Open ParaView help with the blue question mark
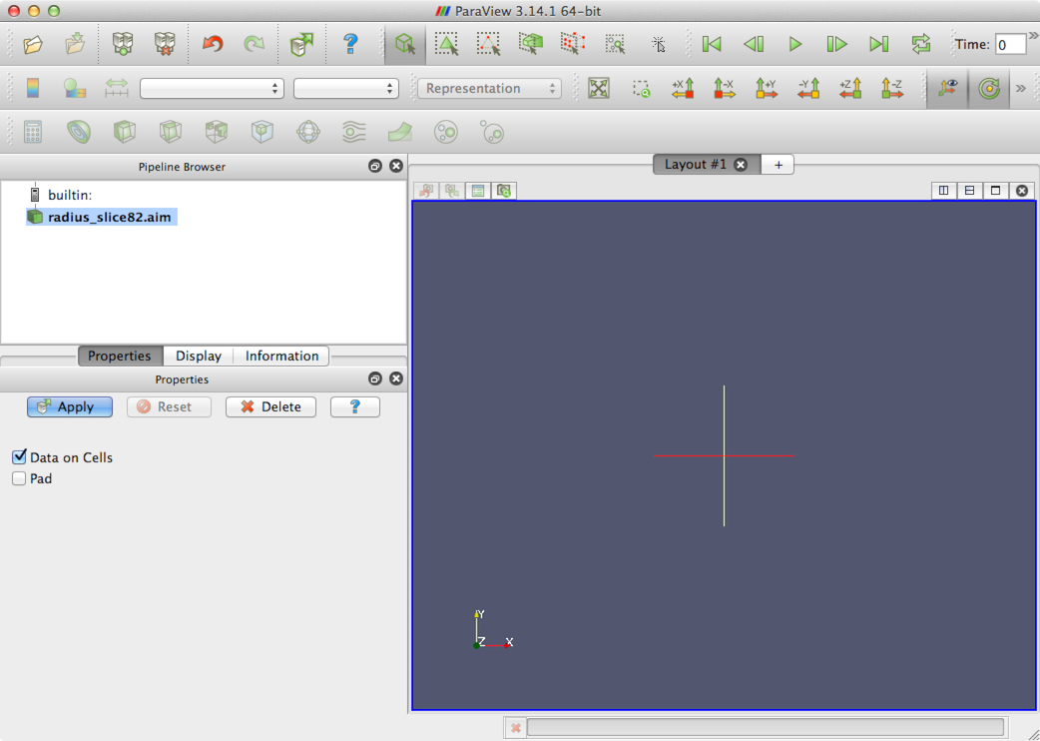Viewport: 1040px width, 741px height. 350,45
